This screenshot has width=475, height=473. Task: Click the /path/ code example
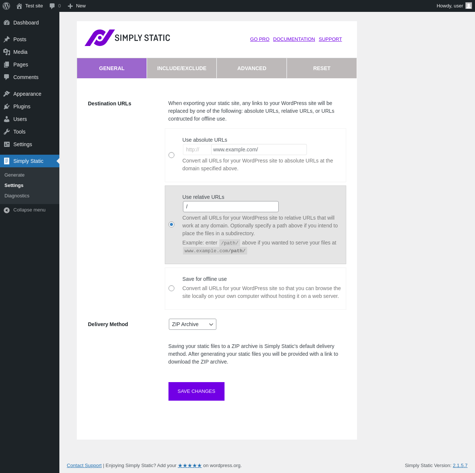(x=230, y=243)
